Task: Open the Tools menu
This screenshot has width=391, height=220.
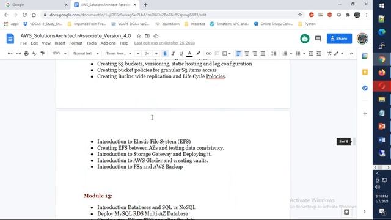Action: point(92,43)
